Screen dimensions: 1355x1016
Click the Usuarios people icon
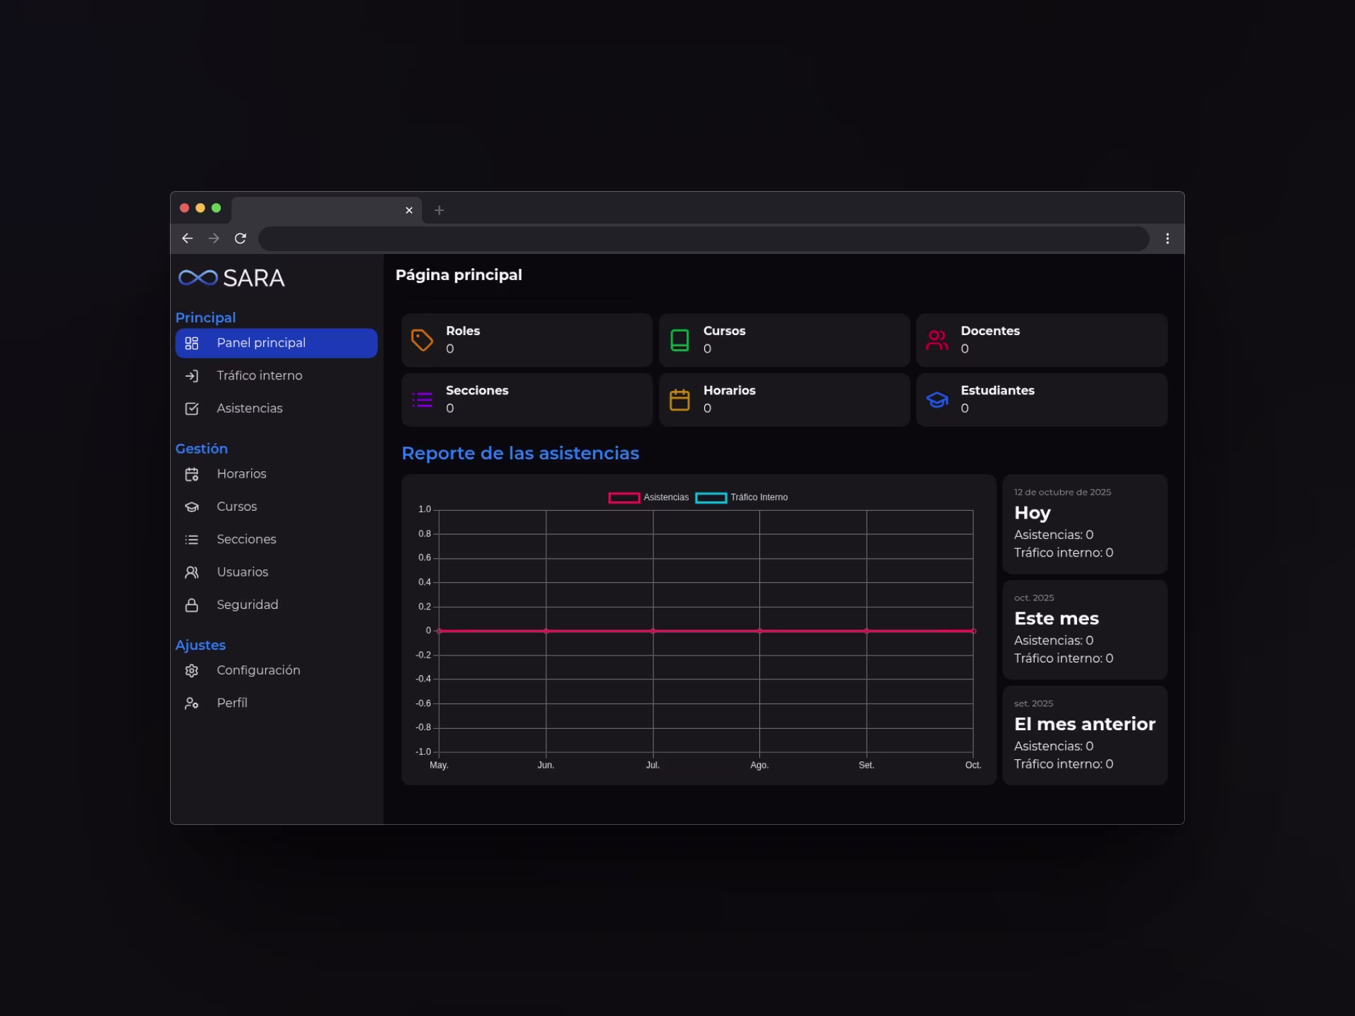[x=191, y=573]
